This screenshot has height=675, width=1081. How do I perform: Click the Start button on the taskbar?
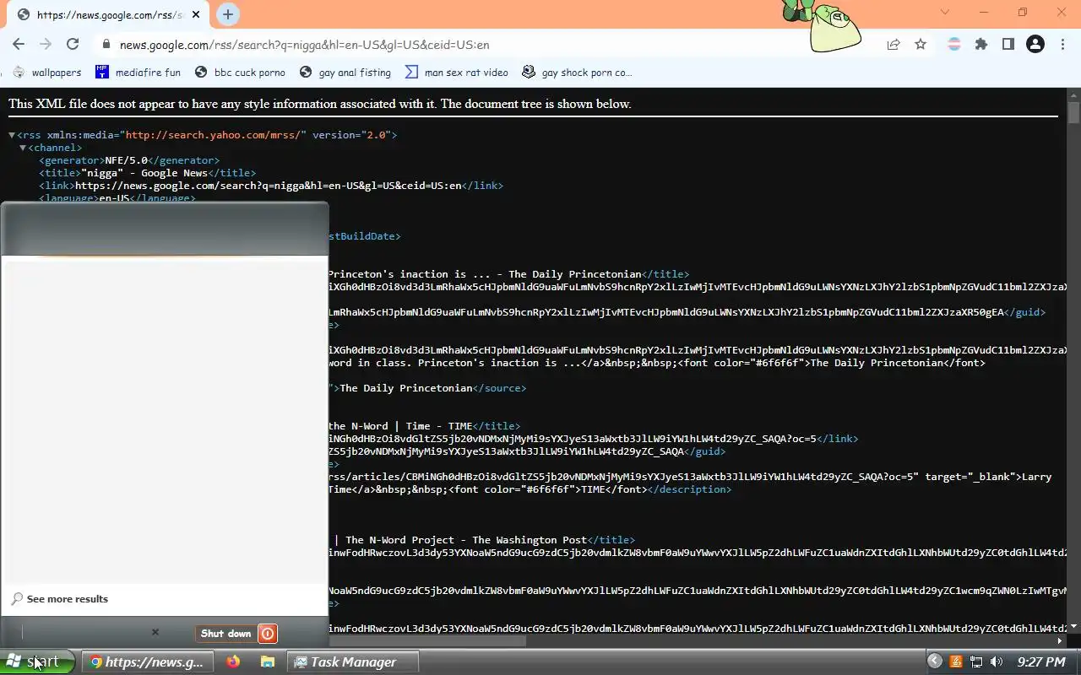tap(39, 661)
